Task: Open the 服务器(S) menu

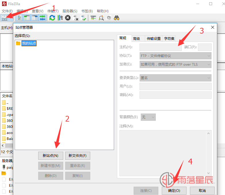Action: (x=70, y=11)
